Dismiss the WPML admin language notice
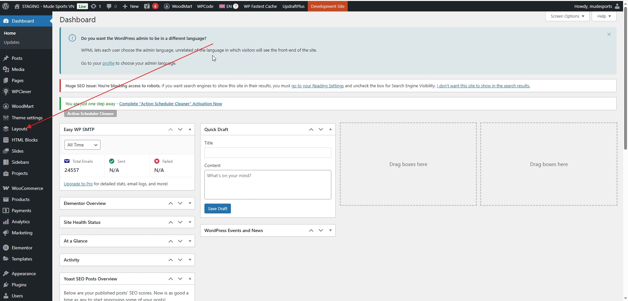The height and width of the screenshot is (301, 628). 609,34
